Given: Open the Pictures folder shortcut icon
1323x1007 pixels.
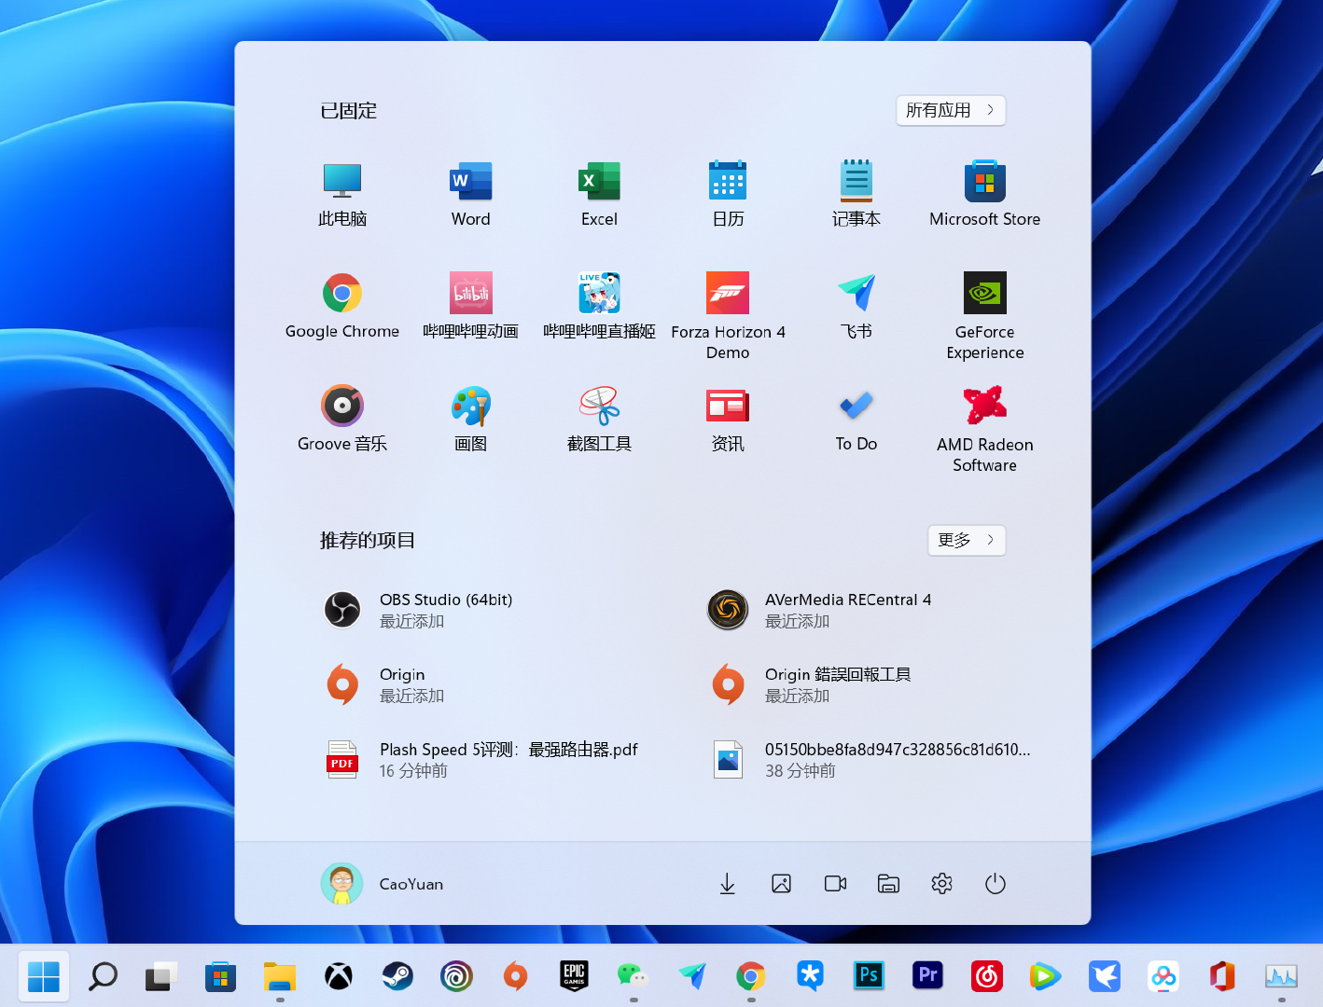Looking at the screenshot, I should point(782,884).
